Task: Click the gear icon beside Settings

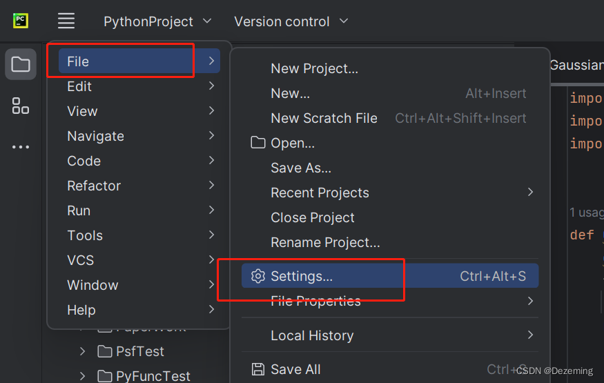Action: click(258, 276)
